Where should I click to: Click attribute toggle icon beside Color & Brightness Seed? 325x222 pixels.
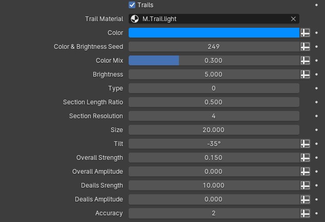pos(305,47)
